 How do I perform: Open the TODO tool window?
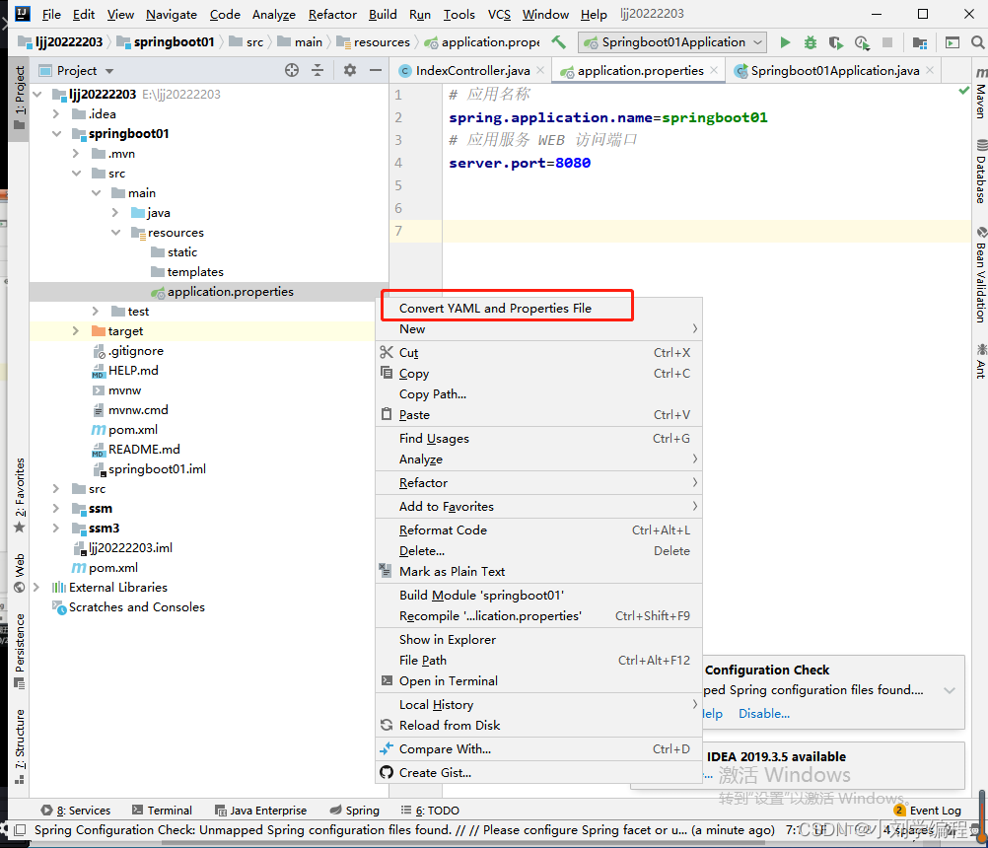pos(430,811)
